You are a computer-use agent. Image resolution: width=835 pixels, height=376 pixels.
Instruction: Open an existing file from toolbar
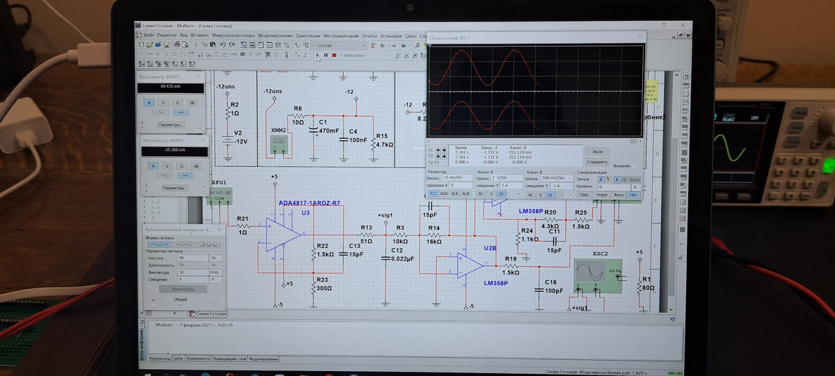(149, 44)
